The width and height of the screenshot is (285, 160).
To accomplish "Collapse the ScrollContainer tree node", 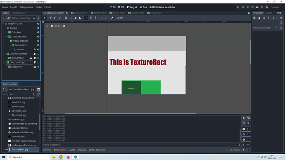I will pyautogui.click(x=7, y=37).
